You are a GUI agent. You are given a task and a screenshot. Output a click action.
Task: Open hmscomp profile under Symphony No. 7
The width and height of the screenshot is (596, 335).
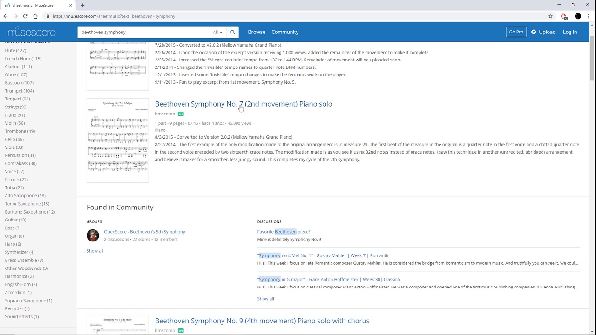[x=165, y=114]
